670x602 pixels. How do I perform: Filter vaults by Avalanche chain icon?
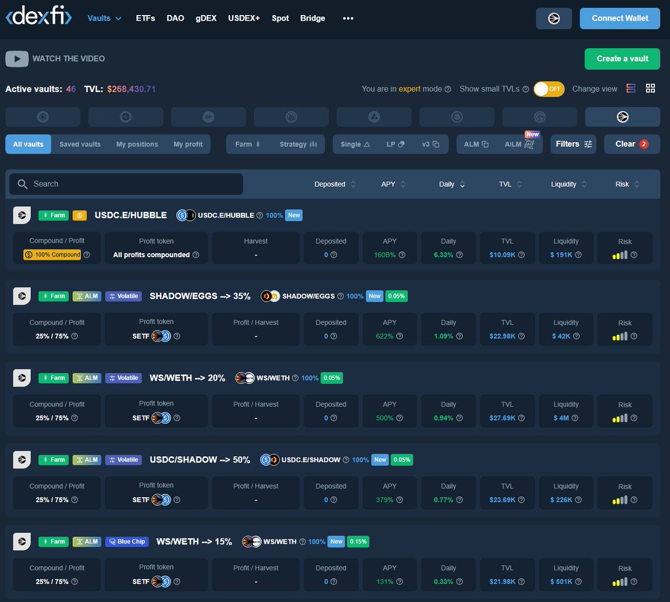click(374, 117)
